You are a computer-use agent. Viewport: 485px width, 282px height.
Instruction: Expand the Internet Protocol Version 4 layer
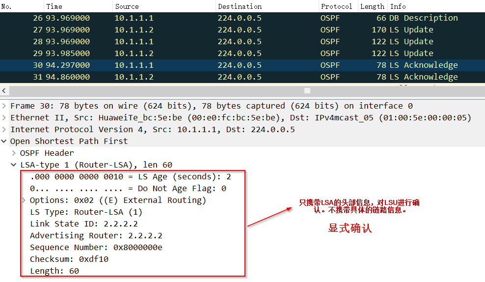4,129
